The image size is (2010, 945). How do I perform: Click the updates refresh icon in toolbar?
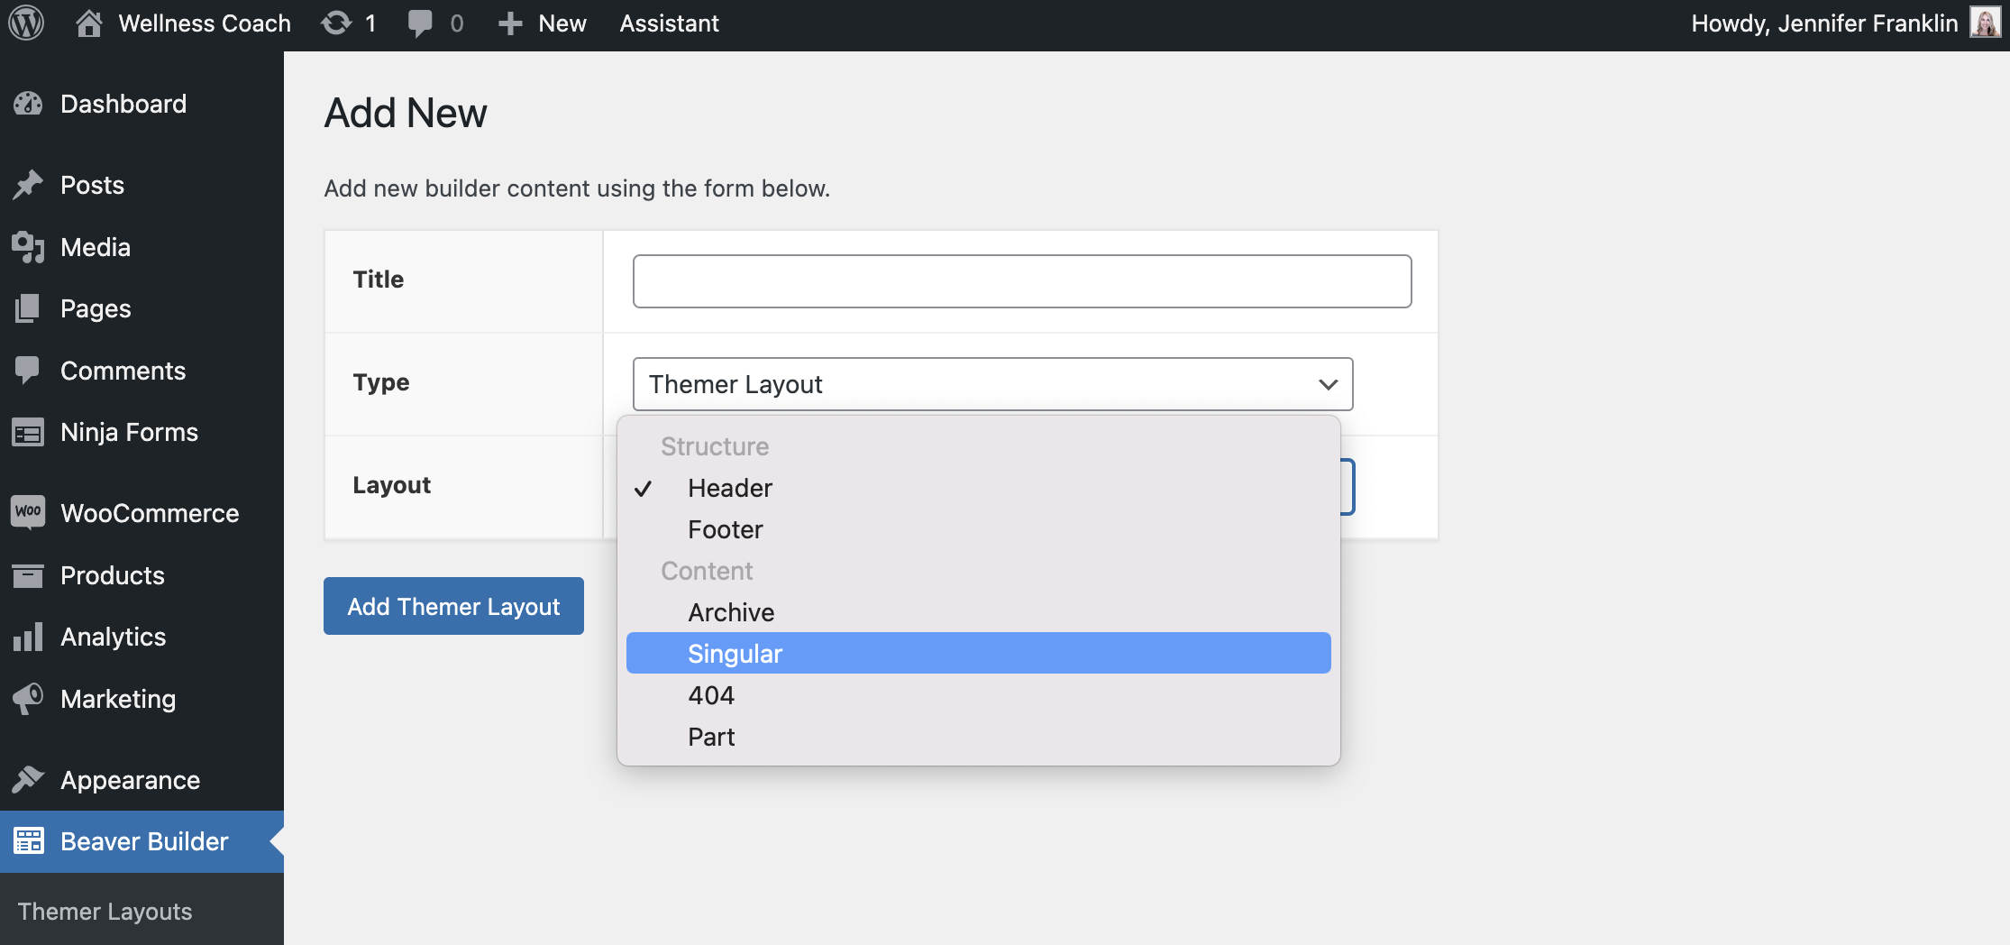334,23
